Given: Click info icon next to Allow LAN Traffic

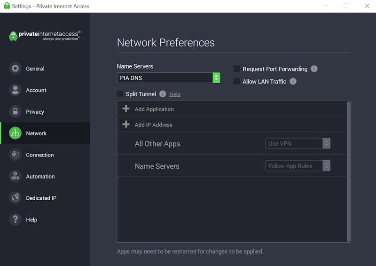Looking at the screenshot, I should pos(293,81).
